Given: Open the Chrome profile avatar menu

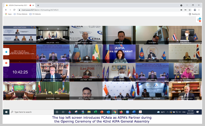Looking at the screenshot, I should pyautogui.click(x=195, y=10).
